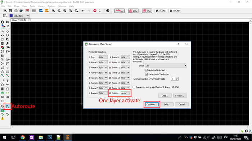Toggle Variant with TopRouter checkbox
252x141 pixels.
point(146,74)
